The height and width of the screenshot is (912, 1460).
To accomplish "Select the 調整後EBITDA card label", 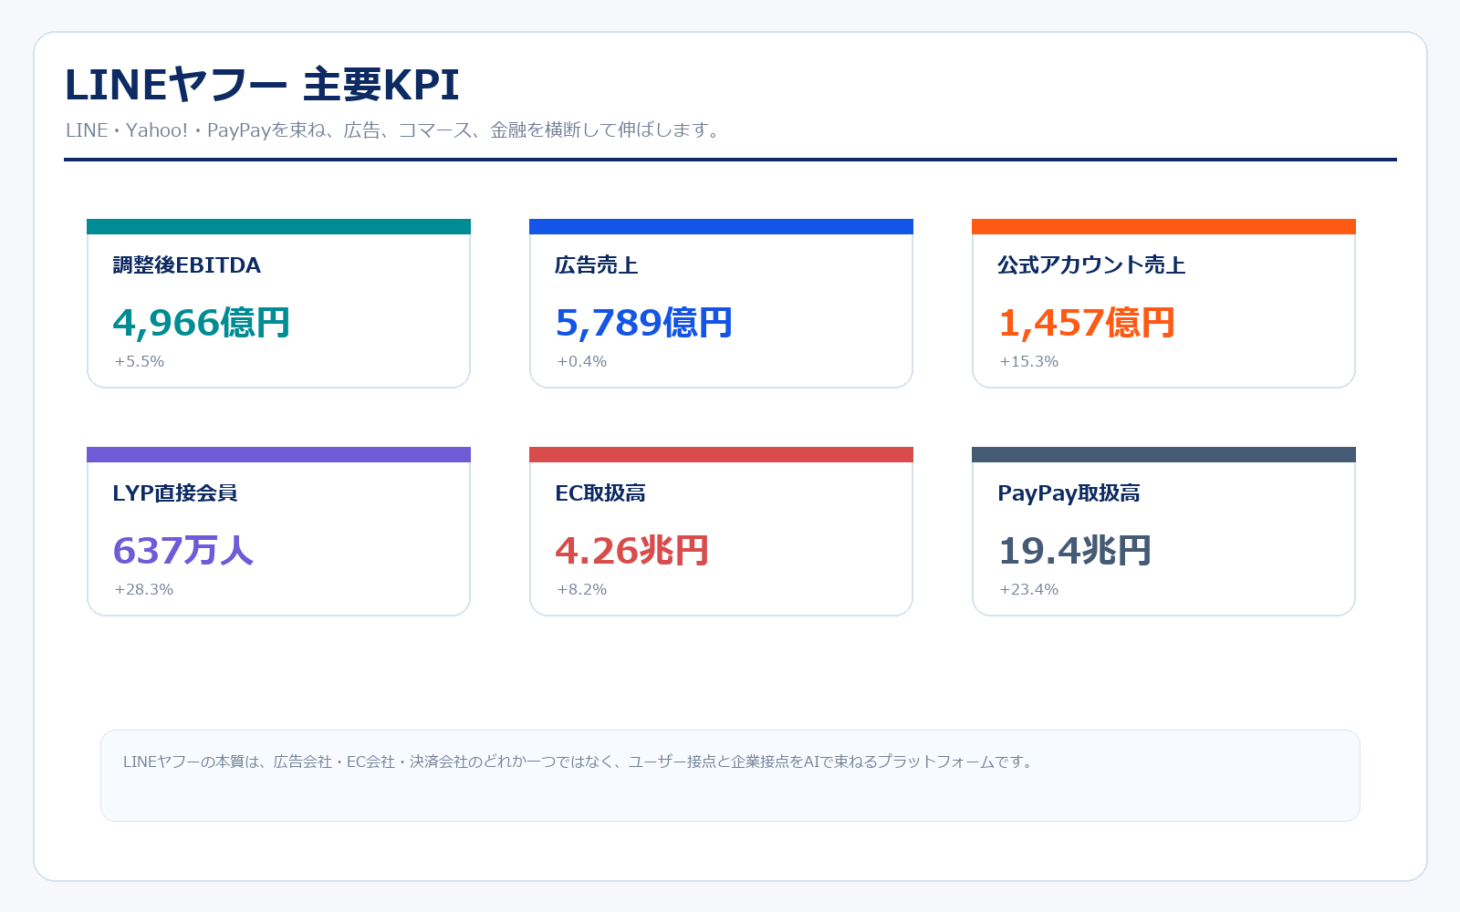I will tap(187, 265).
